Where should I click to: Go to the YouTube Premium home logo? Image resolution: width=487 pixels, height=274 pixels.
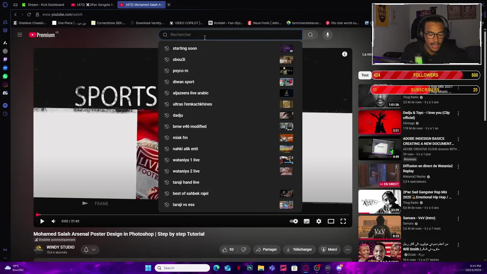43,35
